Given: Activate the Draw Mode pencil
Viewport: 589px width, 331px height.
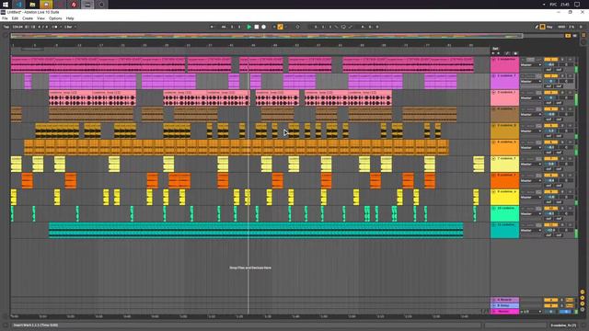Looking at the screenshot, I should pyautogui.click(x=537, y=27).
